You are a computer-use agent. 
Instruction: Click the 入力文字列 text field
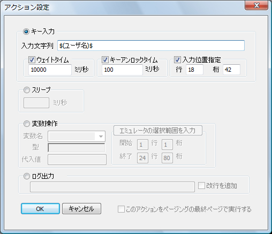coord(151,46)
